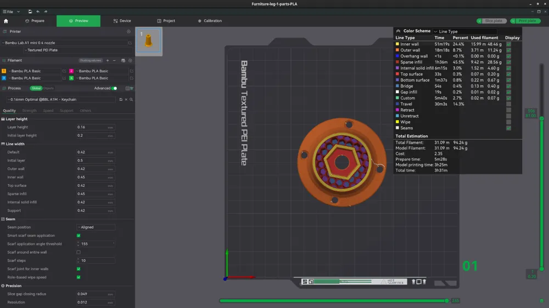This screenshot has width=549, height=308.
Task: Click the horizontal move slider handle
Action: tap(446, 301)
